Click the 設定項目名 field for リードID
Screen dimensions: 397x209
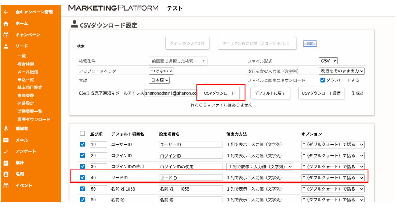(191, 177)
